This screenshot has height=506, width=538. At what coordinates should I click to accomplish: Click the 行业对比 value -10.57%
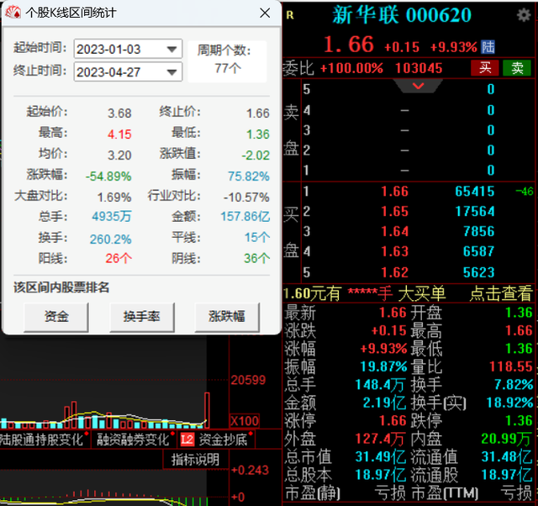click(246, 198)
